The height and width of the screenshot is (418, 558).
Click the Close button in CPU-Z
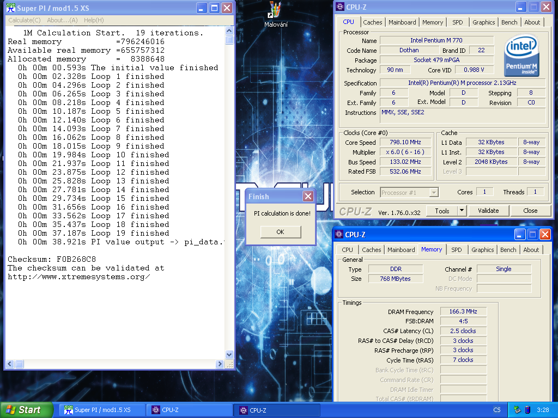pos(530,211)
